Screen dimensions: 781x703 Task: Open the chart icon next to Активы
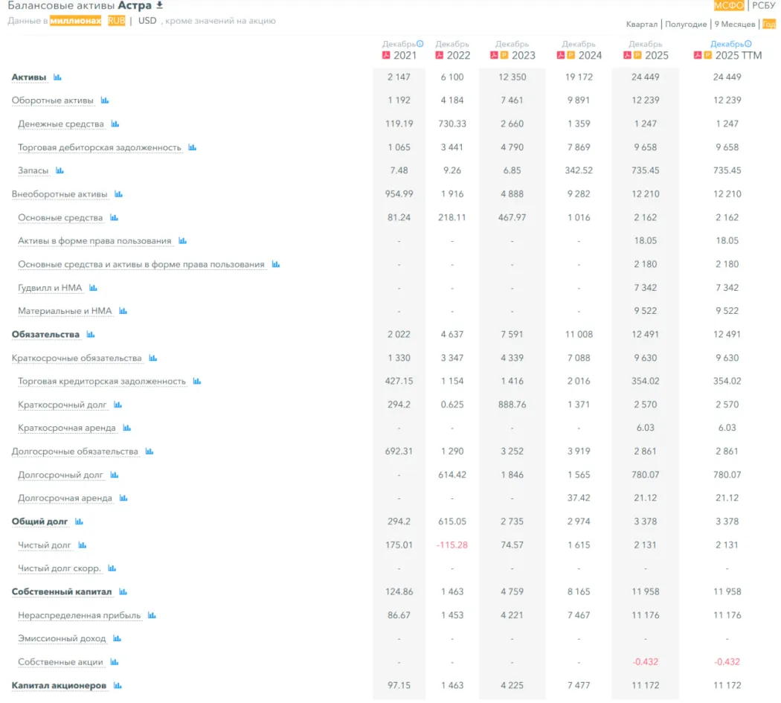pos(57,77)
